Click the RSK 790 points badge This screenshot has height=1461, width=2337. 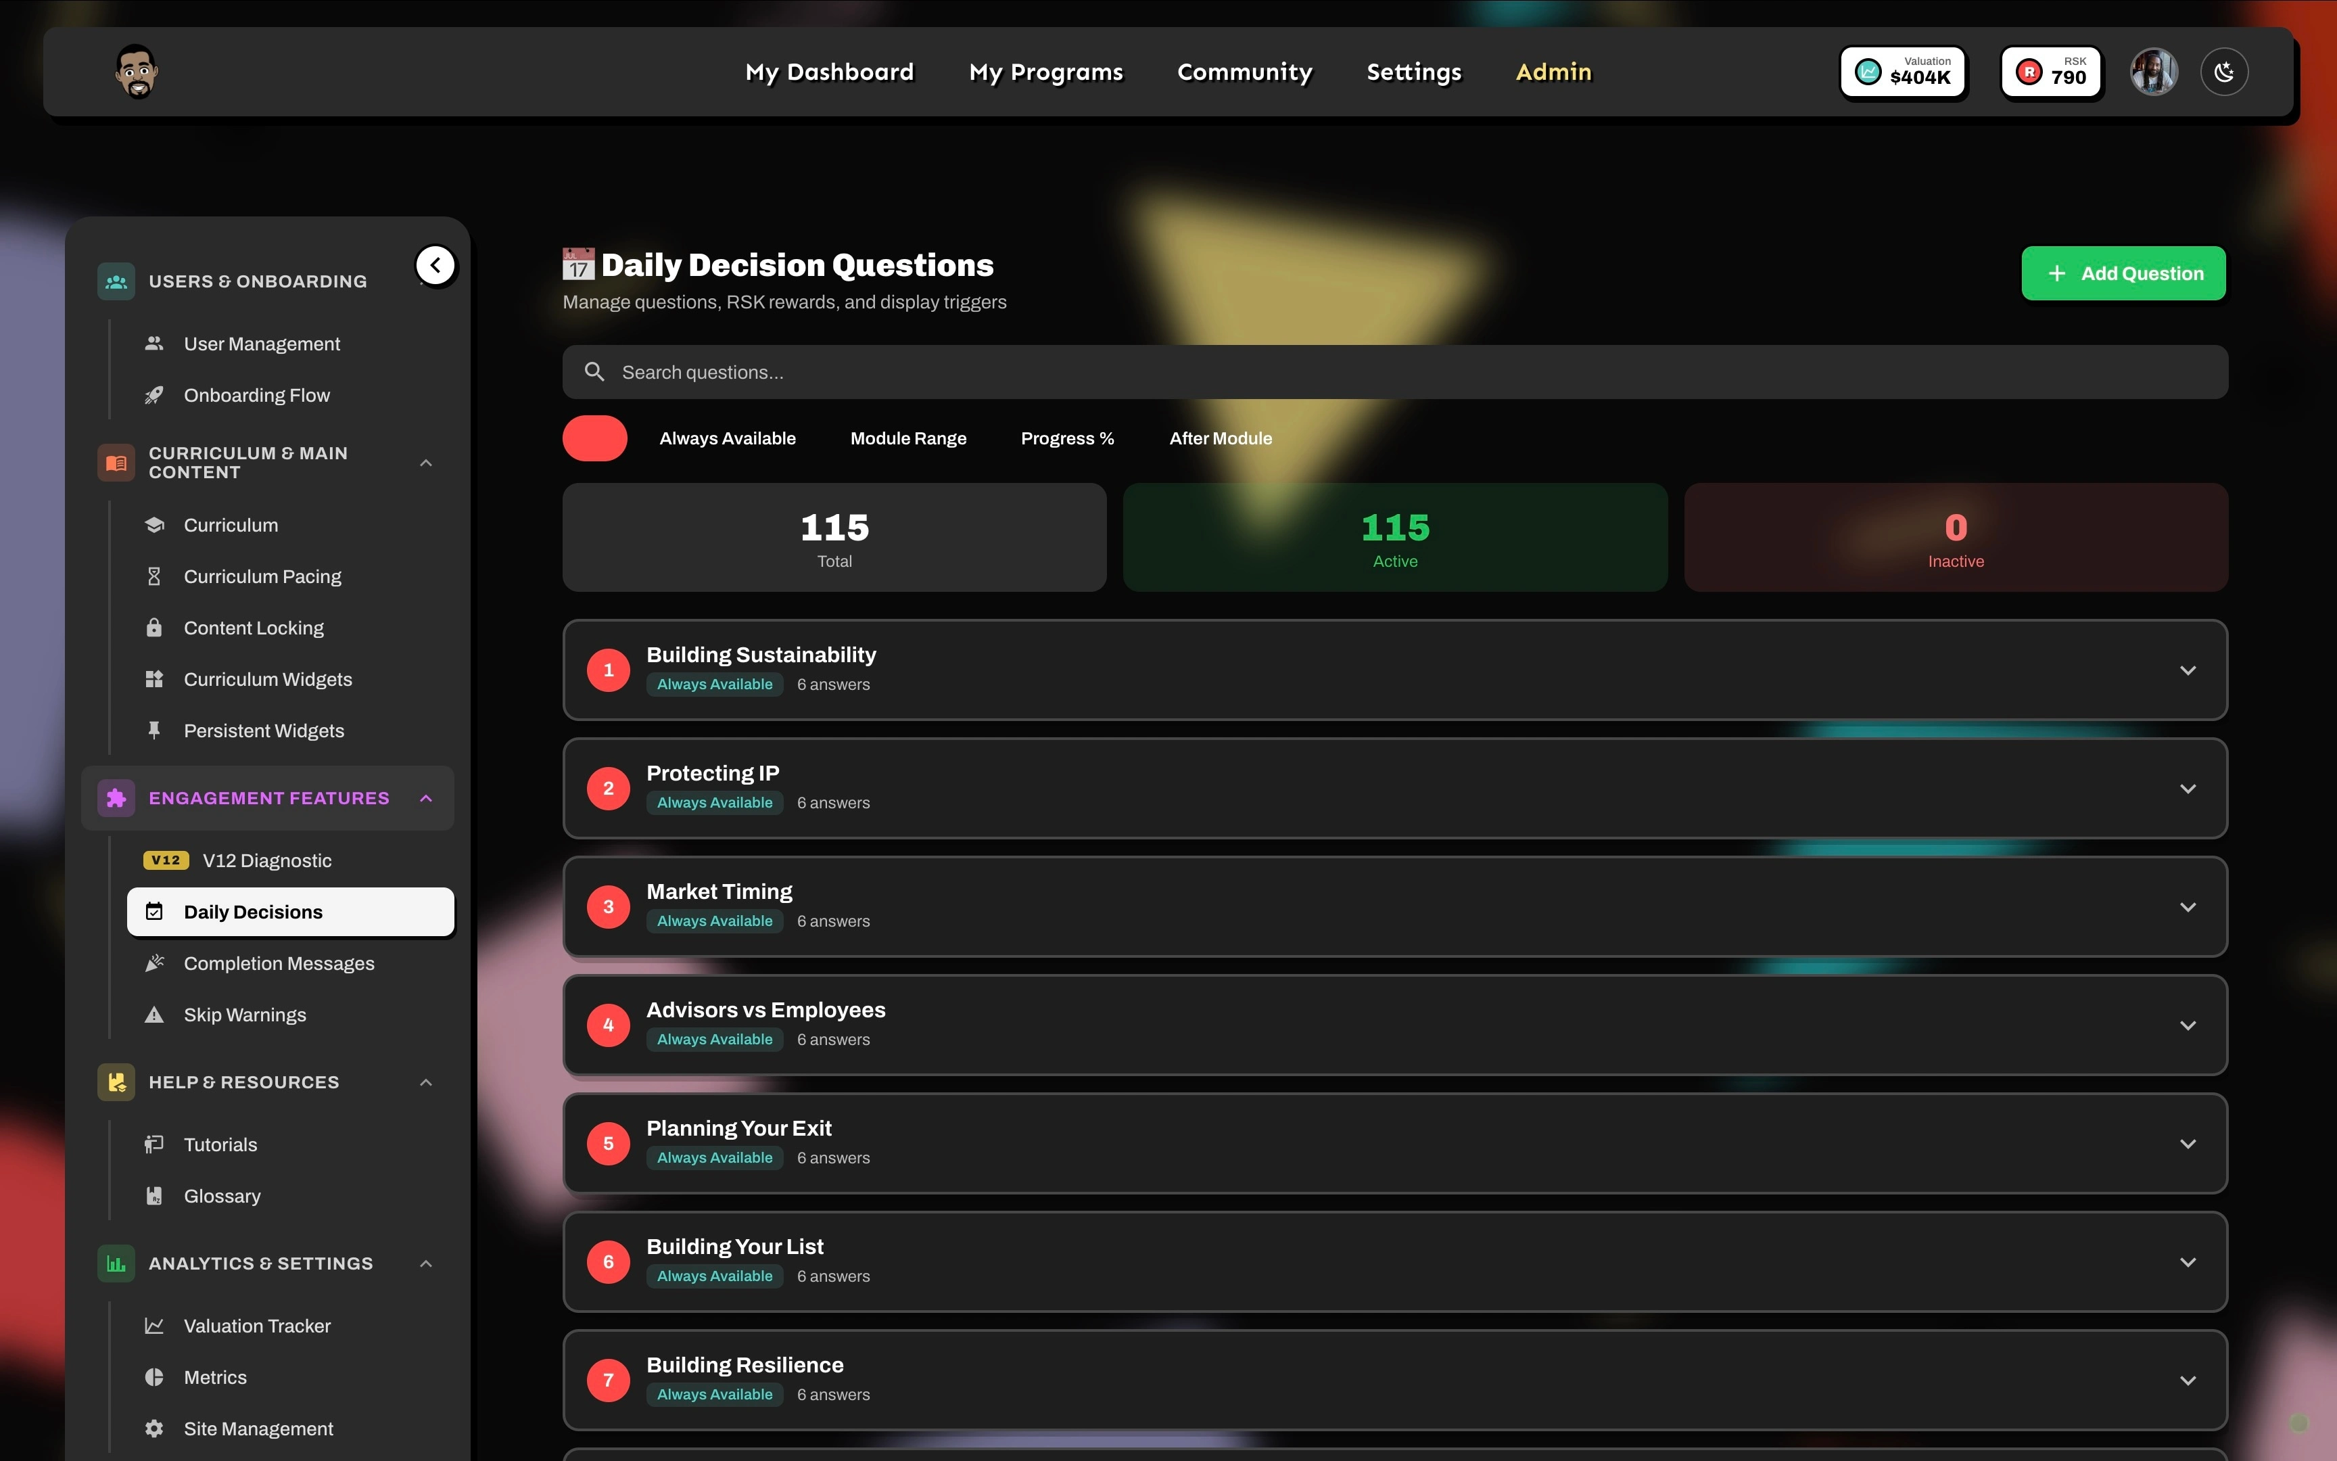click(2051, 72)
